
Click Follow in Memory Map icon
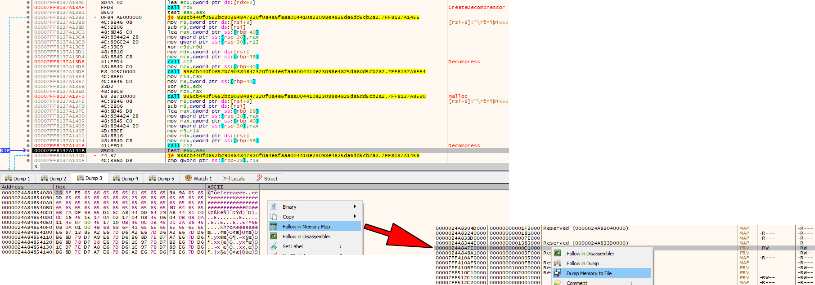(x=274, y=227)
